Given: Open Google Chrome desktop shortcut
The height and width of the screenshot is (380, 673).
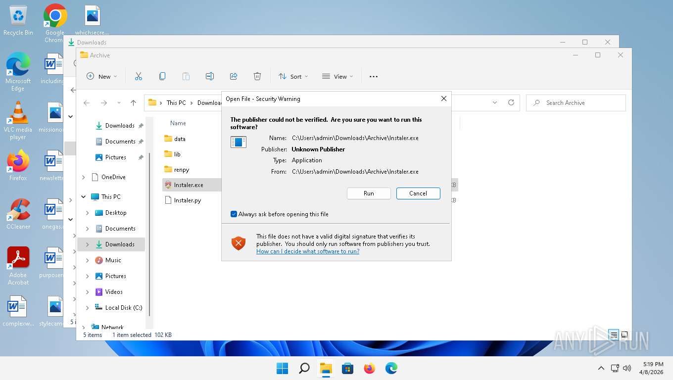Looking at the screenshot, I should [x=55, y=23].
